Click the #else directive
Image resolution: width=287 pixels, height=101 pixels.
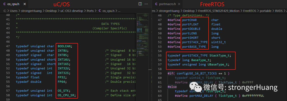click(172, 87)
